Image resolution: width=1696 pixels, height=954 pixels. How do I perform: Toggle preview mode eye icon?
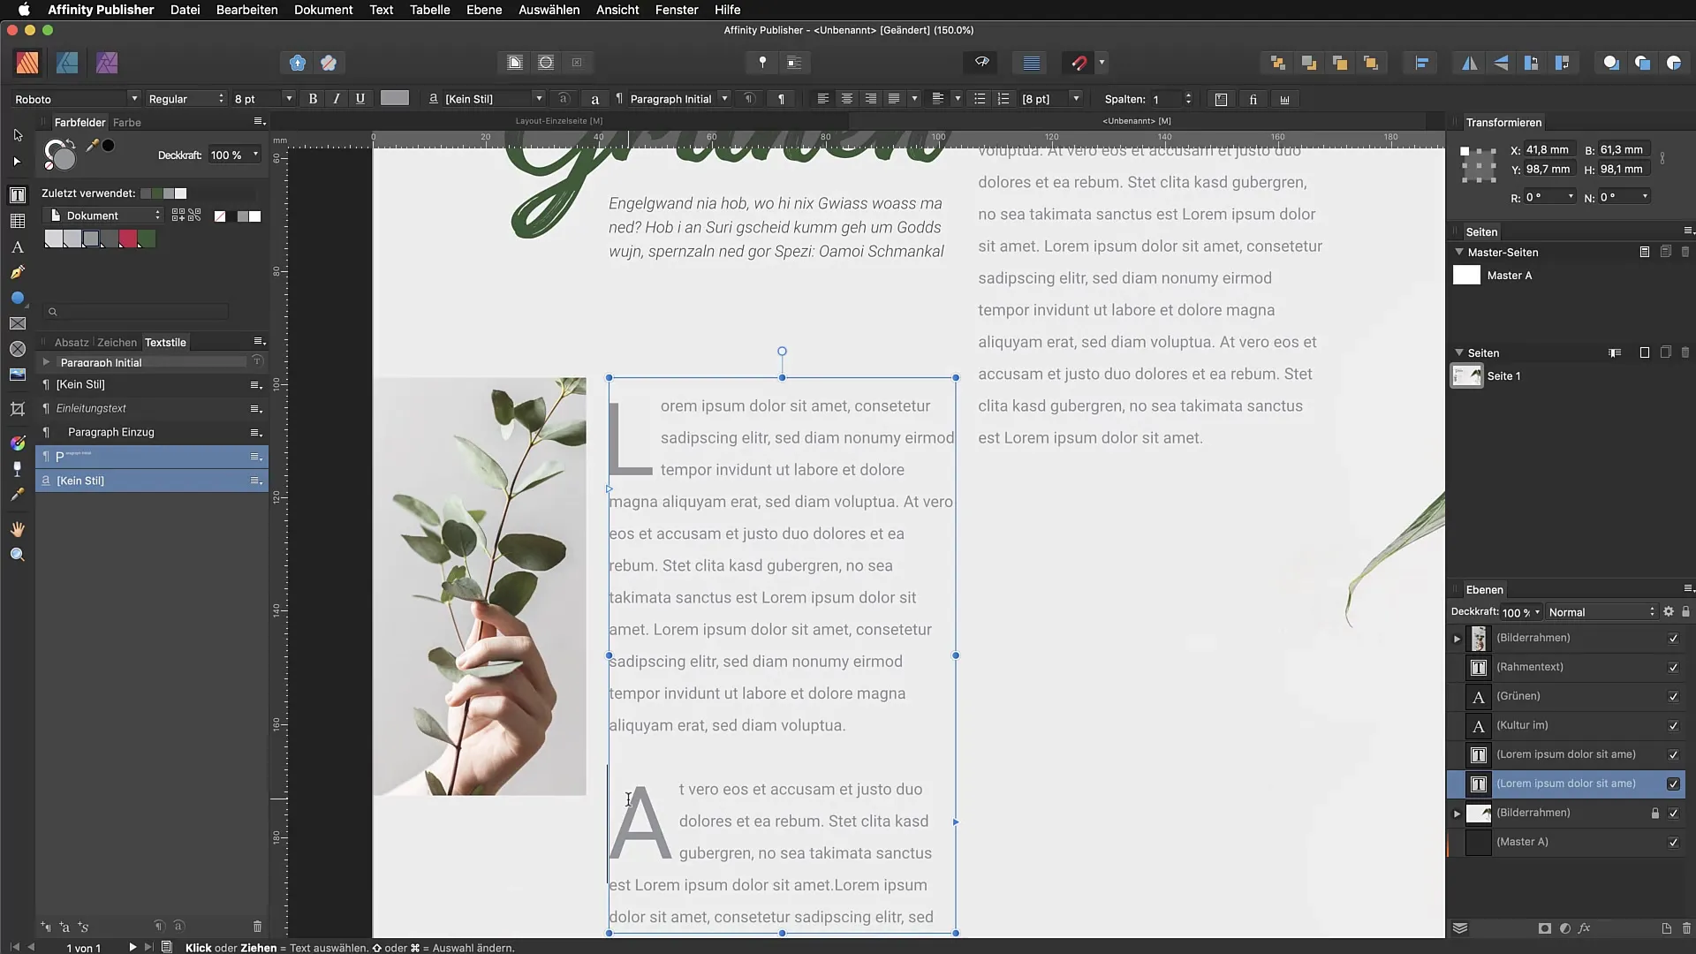pos(981,63)
